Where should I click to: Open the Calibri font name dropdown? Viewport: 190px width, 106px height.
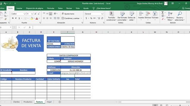(x=25, y=14)
